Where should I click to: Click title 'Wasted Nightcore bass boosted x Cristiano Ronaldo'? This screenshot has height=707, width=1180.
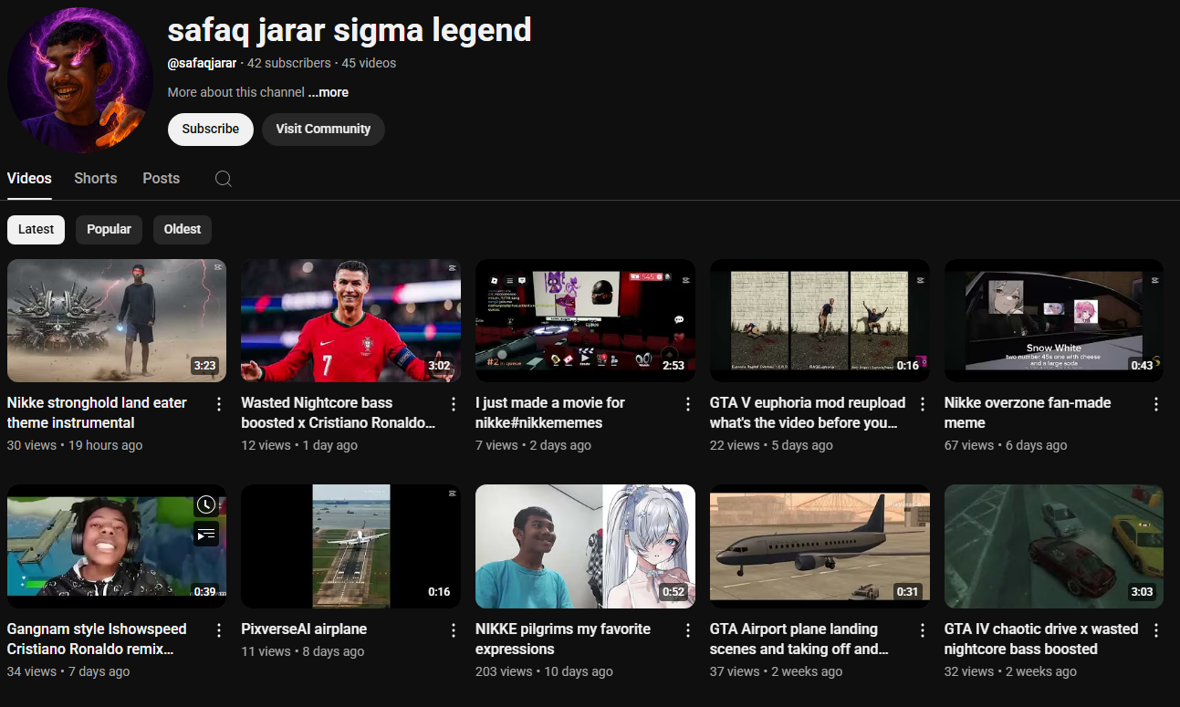tap(339, 412)
